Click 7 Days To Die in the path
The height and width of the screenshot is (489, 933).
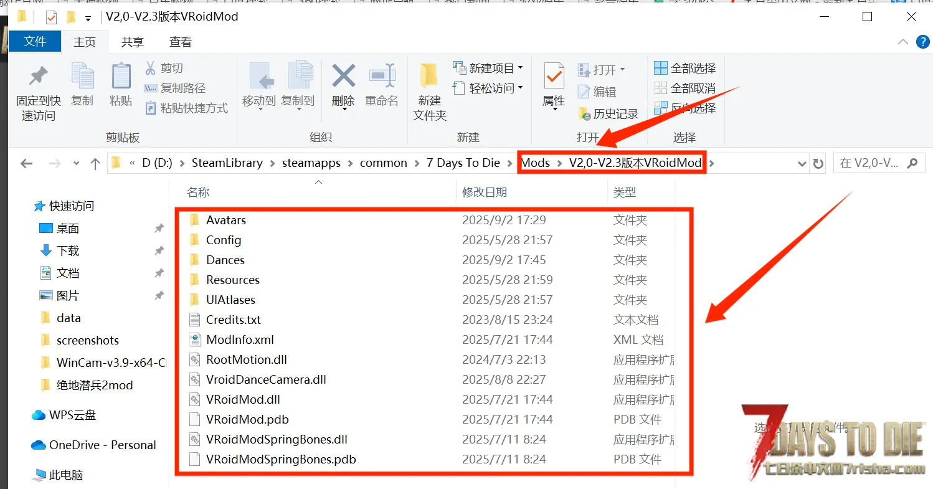tap(463, 163)
